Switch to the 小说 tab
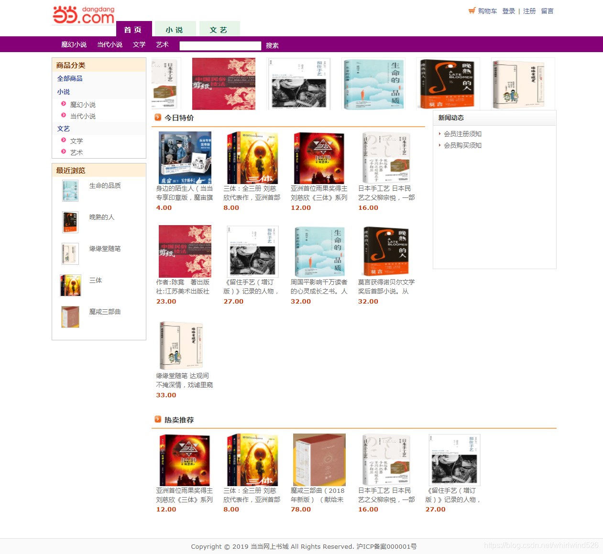The image size is (603, 554). click(175, 29)
